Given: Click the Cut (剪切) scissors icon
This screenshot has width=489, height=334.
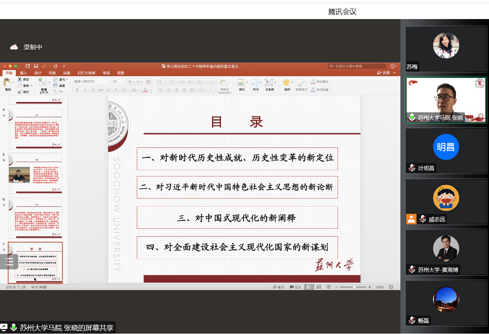Looking at the screenshot, I should [19, 79].
